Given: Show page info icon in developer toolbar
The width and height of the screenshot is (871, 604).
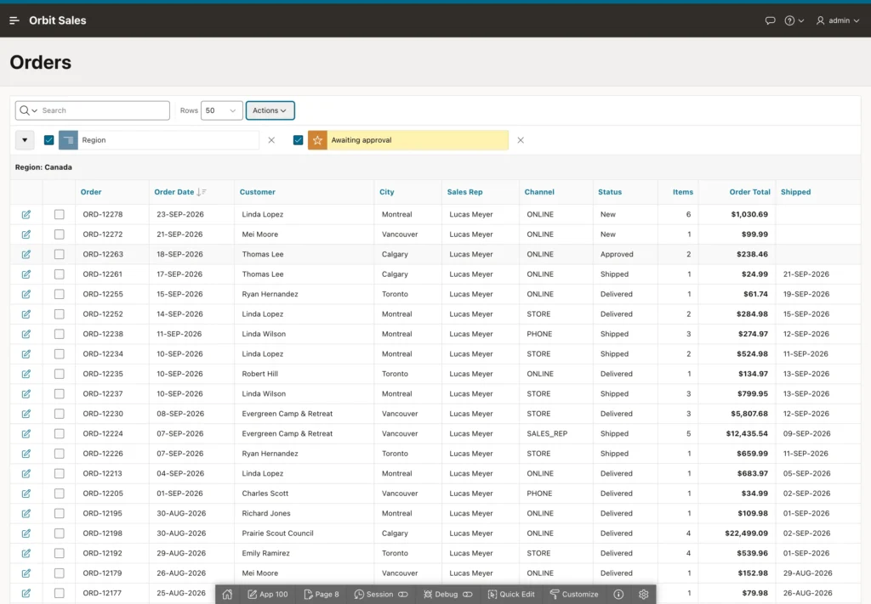Looking at the screenshot, I should (x=618, y=594).
